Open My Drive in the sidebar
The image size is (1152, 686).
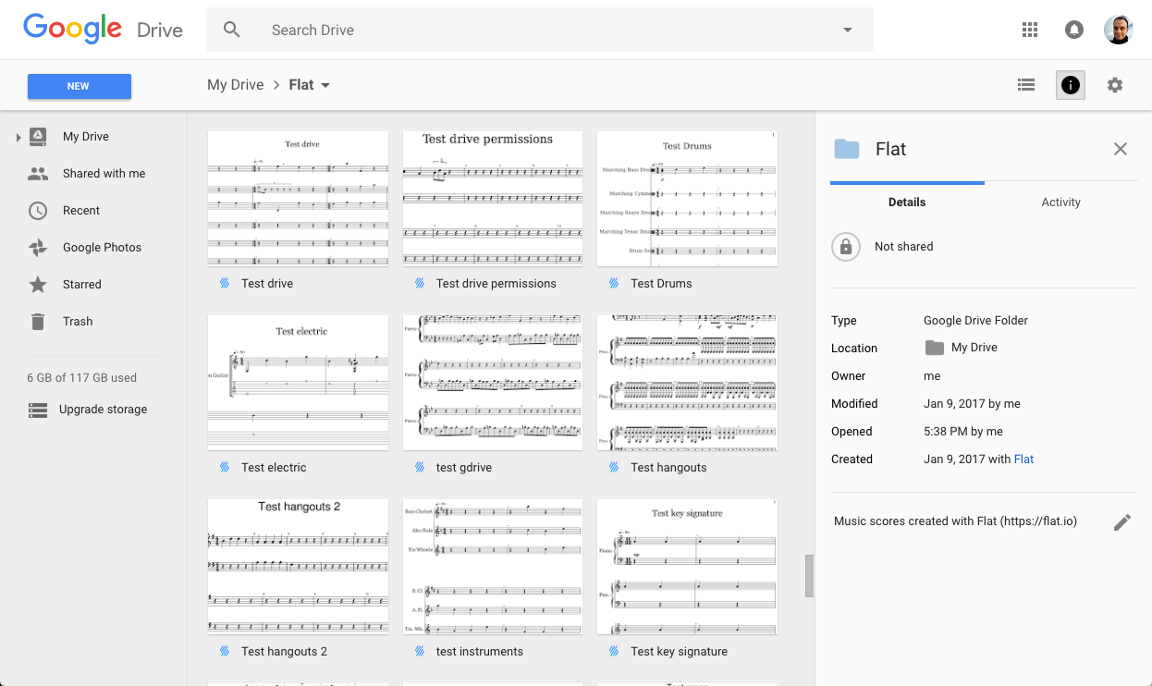pyautogui.click(x=86, y=136)
